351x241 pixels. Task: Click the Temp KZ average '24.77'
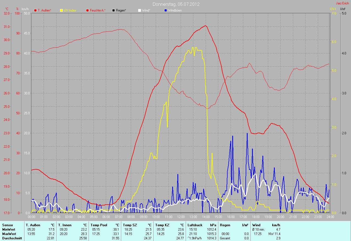point(180,238)
